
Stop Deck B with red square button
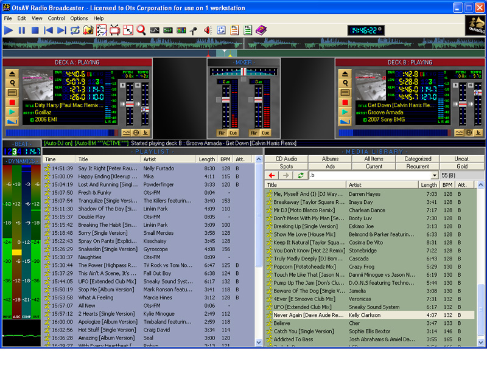click(x=345, y=102)
